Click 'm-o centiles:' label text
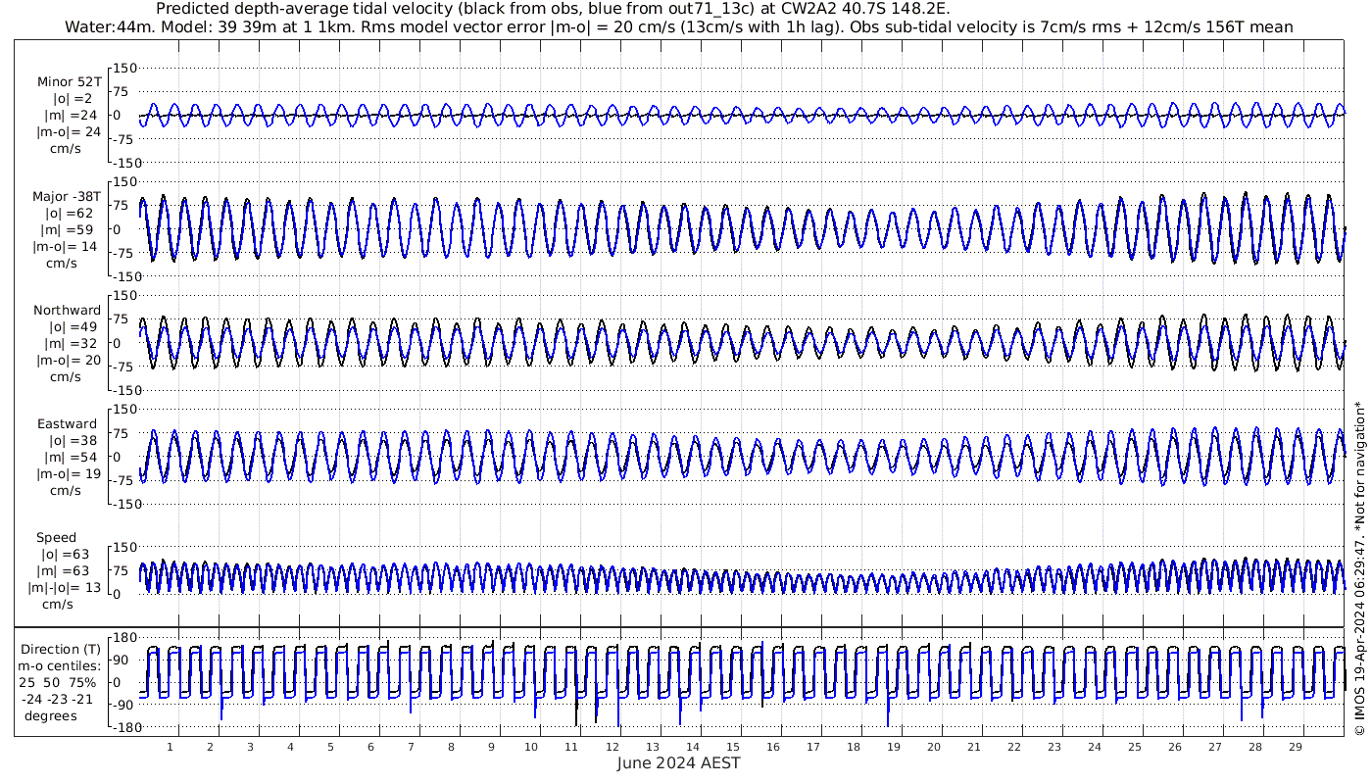The image size is (1372, 784). [x=59, y=665]
